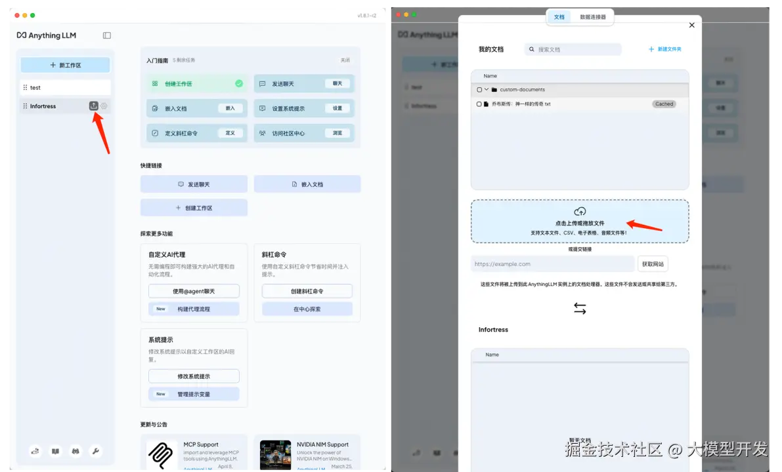
Task: Click the 定义 button in 定义斜杠命令 task
Action: tap(230, 133)
